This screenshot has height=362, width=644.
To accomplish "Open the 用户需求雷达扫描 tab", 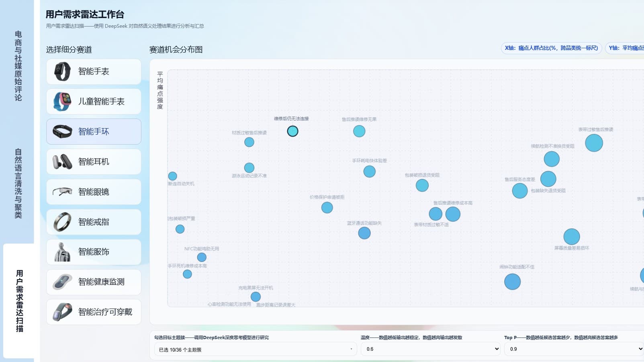I will click(x=19, y=301).
